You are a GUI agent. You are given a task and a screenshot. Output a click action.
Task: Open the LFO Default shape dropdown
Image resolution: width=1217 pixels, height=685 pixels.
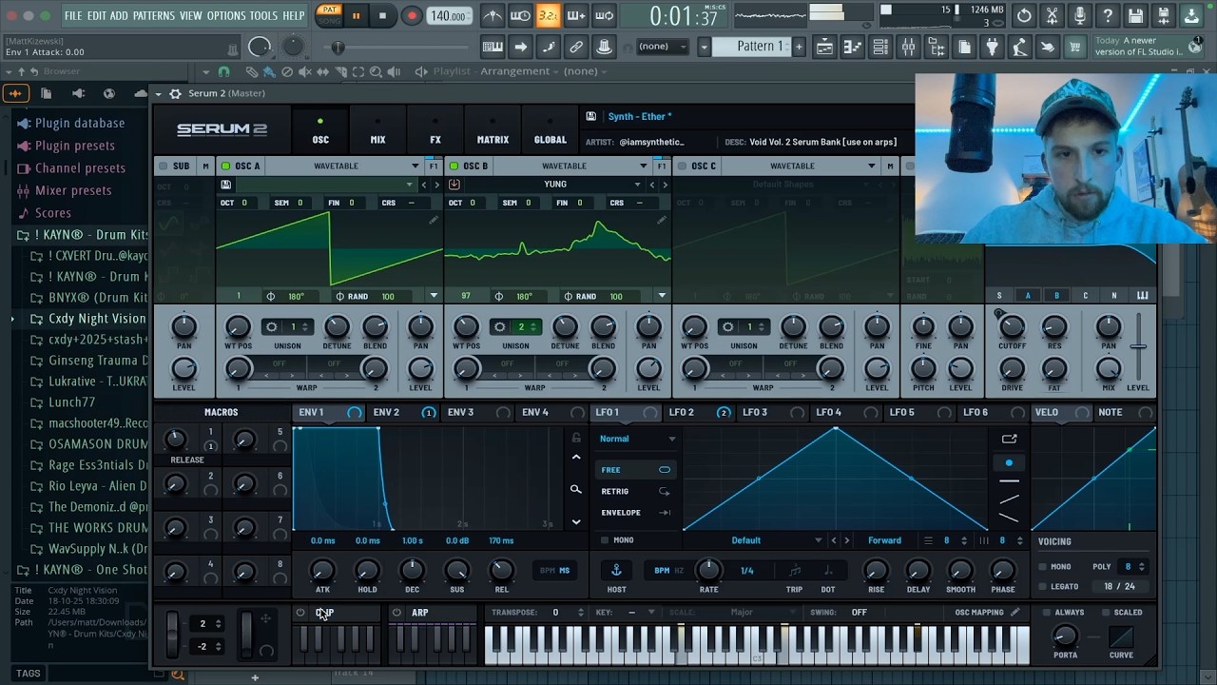point(753,540)
